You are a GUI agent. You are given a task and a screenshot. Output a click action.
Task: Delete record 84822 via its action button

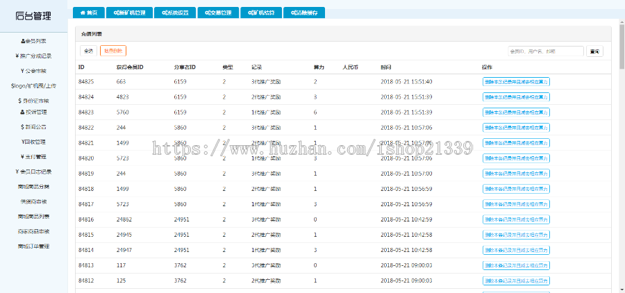coord(516,128)
